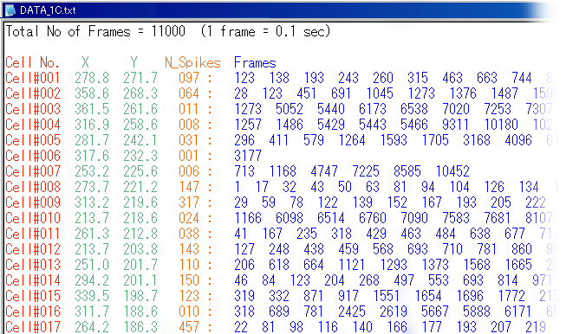Click the Cell#001 row label
Image resolution: width=579 pixels, height=334 pixels.
click(x=32, y=78)
